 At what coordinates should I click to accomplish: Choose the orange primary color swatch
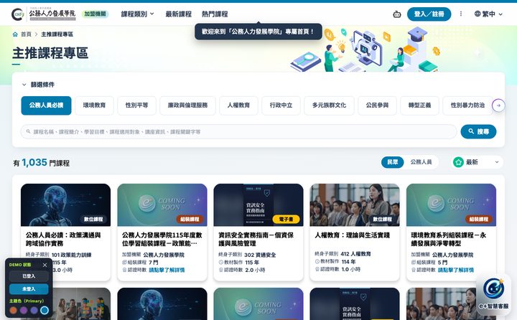(x=13, y=310)
